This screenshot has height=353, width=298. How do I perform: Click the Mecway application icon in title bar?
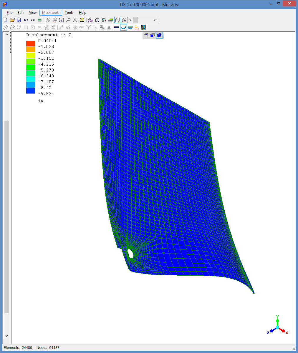(5, 4)
